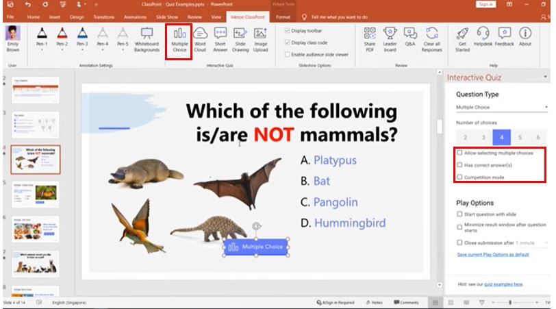The image size is (556, 309).
Task: Open the Interactive Quiz pane options arrow
Action: click(545, 77)
